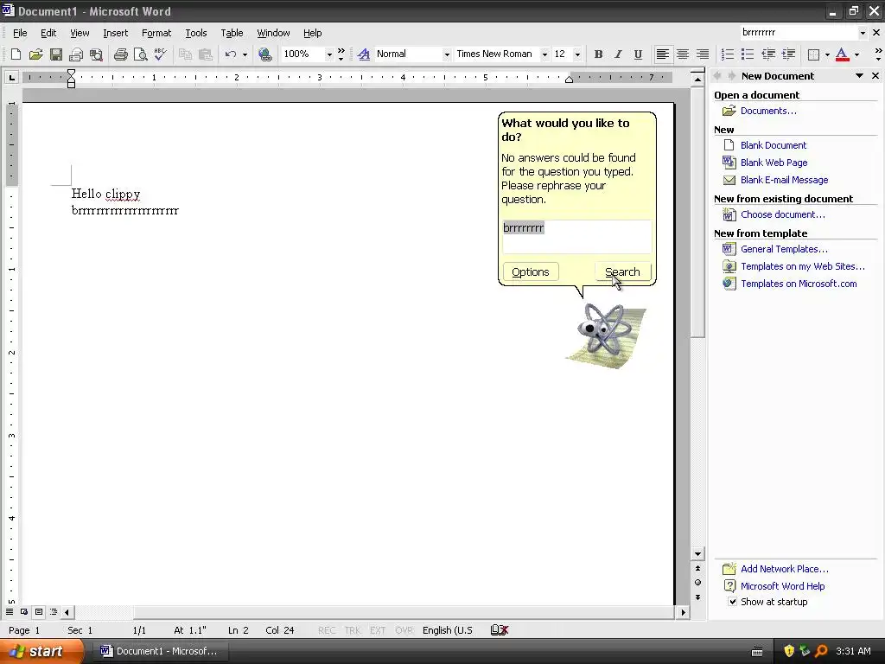Screen dimensions: 885x664
Task: Open the Tools menu
Action: [196, 33]
